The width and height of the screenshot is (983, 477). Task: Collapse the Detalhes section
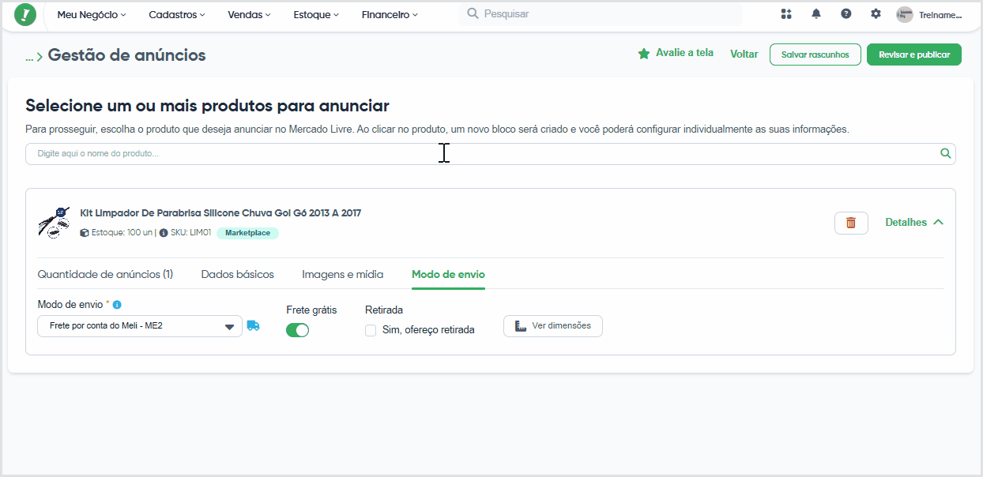click(914, 223)
